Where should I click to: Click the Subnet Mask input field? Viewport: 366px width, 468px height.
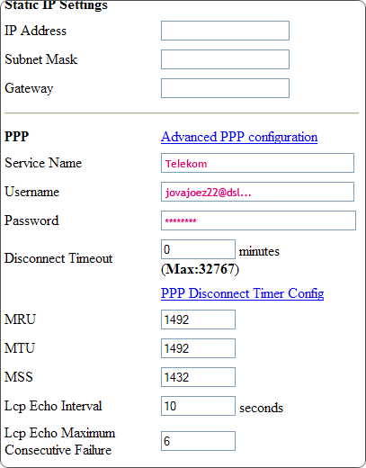click(x=225, y=59)
